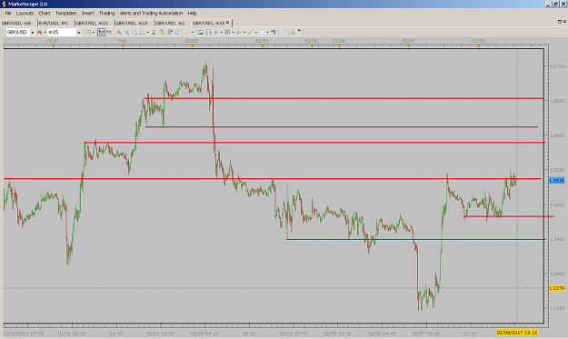Screen dimensions: 568x339
Task: Expand the m15 timeframe dropdown
Action: click(x=78, y=32)
